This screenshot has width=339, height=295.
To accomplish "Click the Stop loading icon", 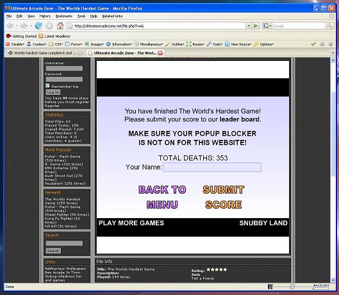I will (49, 26).
